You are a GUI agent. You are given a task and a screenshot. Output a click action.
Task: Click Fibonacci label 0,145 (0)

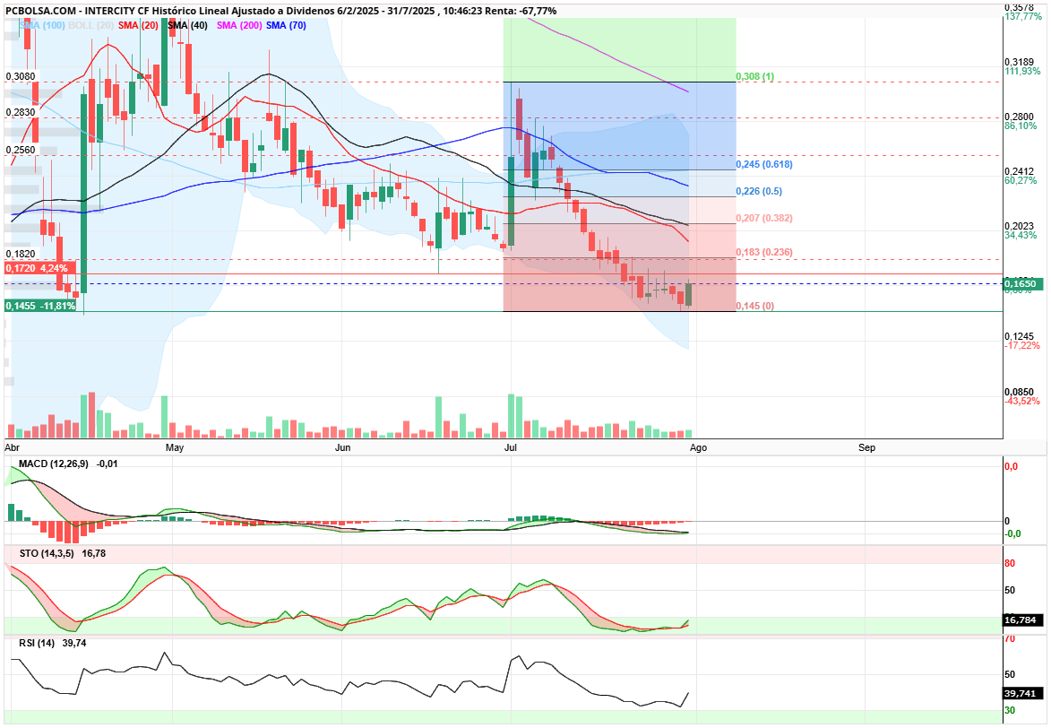754,306
